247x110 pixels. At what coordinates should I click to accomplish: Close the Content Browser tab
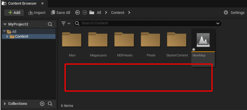pyautogui.click(x=42, y=3)
